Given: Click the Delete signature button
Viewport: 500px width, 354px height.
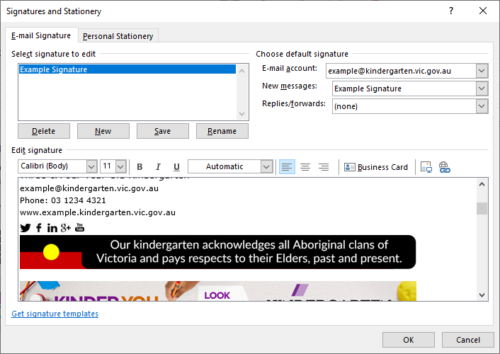Looking at the screenshot, I should (44, 131).
